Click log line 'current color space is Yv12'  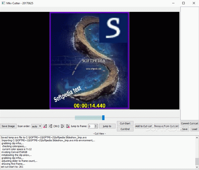pyautogui.click(x=17, y=149)
